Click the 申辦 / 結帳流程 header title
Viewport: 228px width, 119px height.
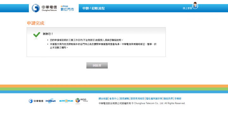coord(93,8)
